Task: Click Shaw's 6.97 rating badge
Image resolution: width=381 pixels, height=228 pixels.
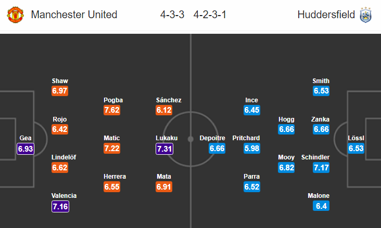Action: tap(60, 91)
